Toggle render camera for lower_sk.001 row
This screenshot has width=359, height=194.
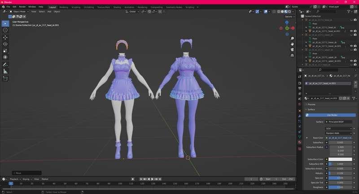(355, 46)
